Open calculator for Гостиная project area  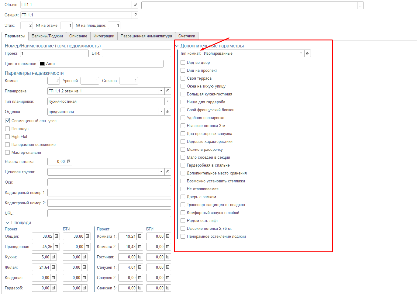pos(140,257)
